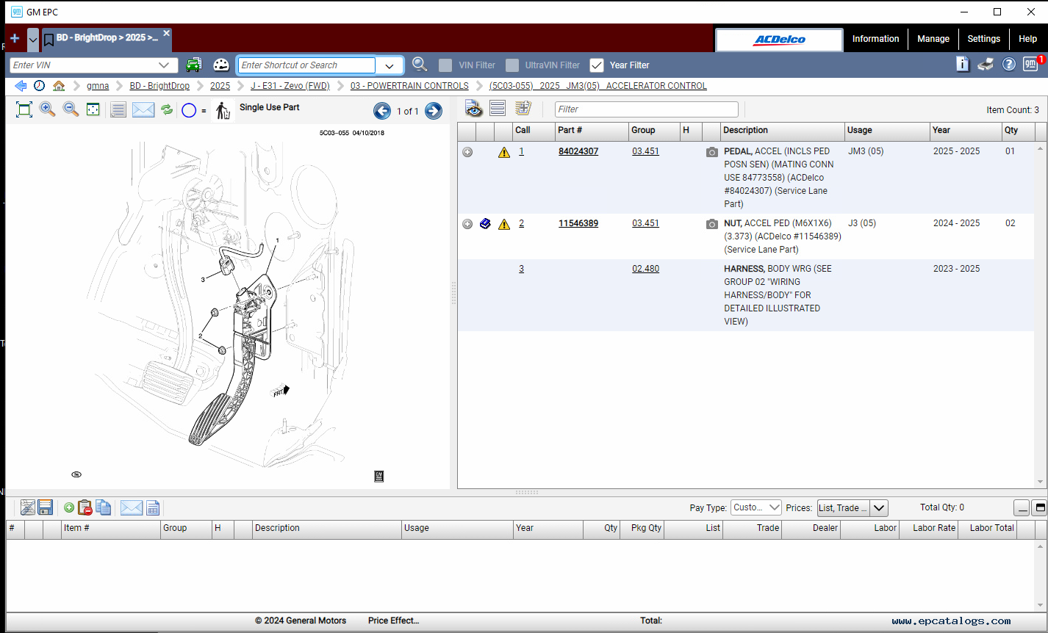This screenshot has width=1048, height=633.
Task: Open the Settings menu
Action: coord(983,39)
